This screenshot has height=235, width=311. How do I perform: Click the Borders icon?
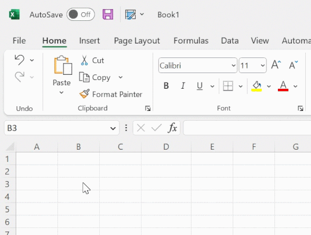click(228, 86)
